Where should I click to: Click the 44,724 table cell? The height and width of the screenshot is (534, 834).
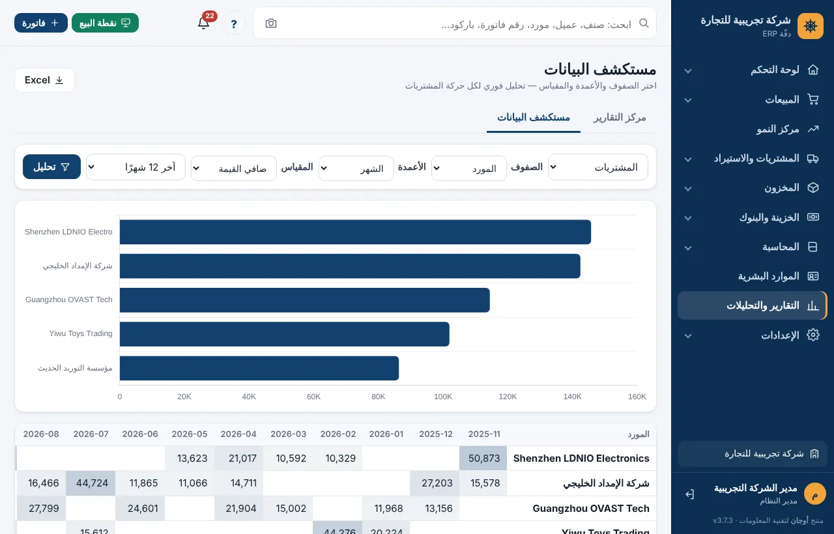pos(91,483)
